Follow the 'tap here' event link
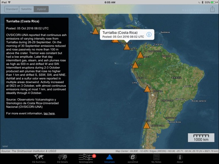 click(x=49, y=113)
